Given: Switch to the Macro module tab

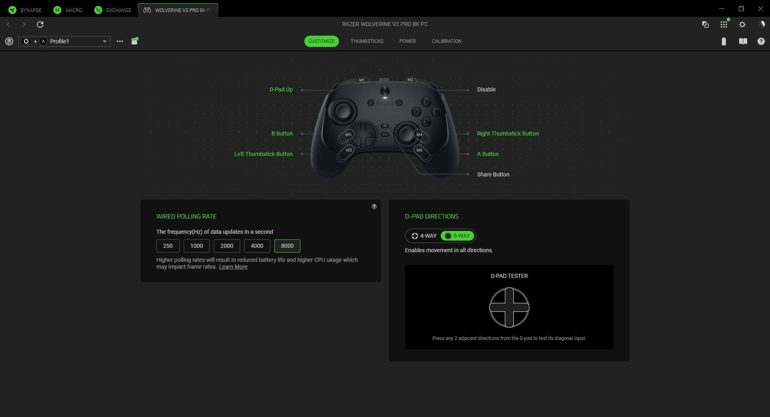Looking at the screenshot, I should (x=68, y=10).
